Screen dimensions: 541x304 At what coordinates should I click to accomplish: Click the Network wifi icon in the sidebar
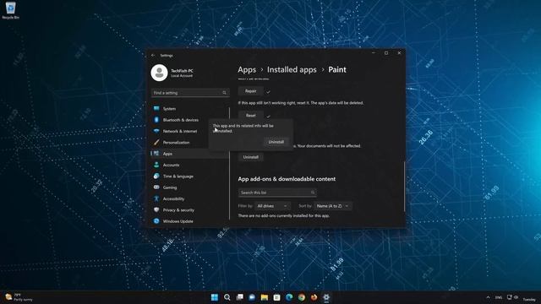click(156, 131)
